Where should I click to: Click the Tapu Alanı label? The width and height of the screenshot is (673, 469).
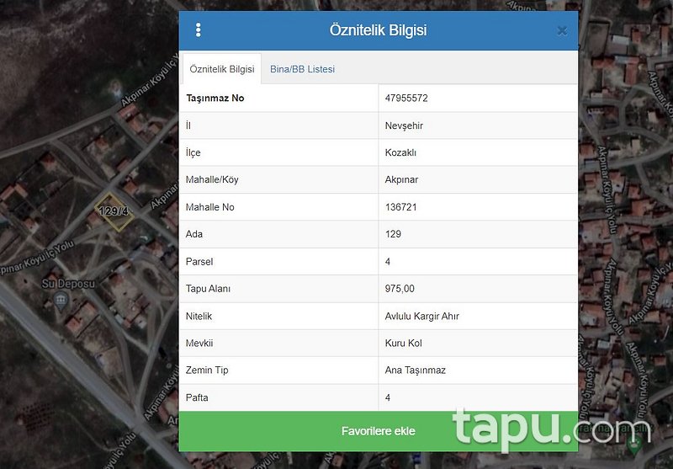click(208, 289)
